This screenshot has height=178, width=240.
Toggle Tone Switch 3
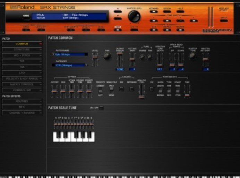[x=180, y=21]
